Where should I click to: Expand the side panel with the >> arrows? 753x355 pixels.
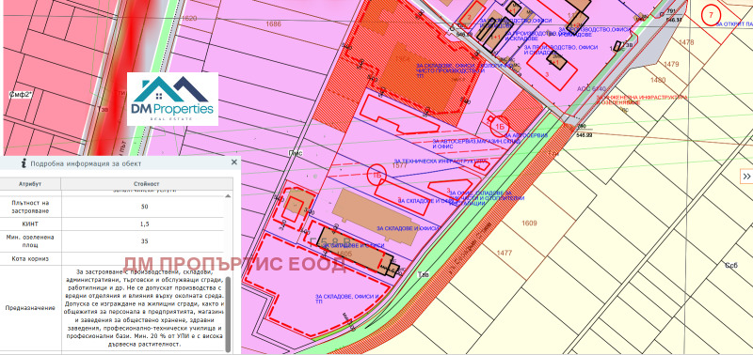pyautogui.click(x=746, y=177)
